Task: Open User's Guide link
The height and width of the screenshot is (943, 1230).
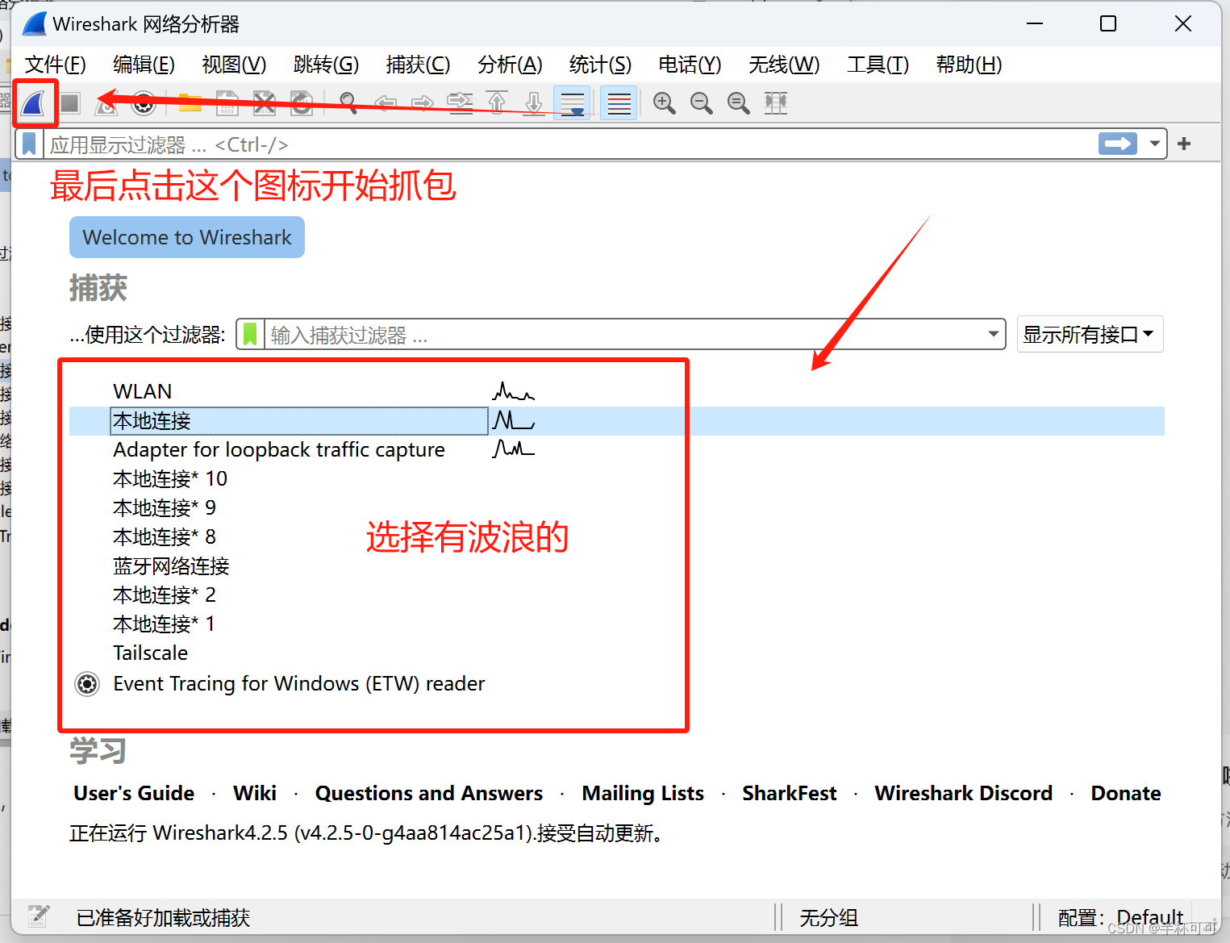Action: click(134, 793)
